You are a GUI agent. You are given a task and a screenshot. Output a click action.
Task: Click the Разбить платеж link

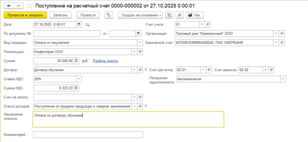point(105,61)
